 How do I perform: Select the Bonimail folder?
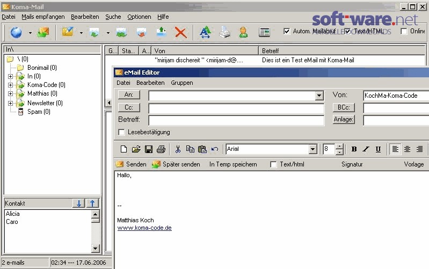[x=42, y=68]
